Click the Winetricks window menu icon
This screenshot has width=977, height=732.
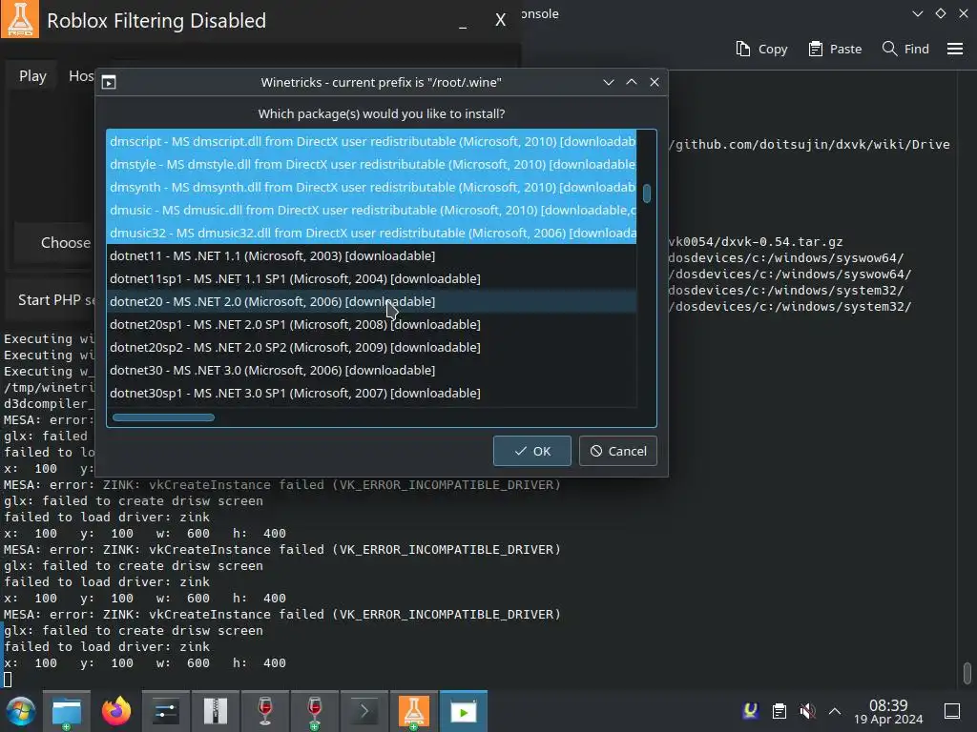(109, 82)
